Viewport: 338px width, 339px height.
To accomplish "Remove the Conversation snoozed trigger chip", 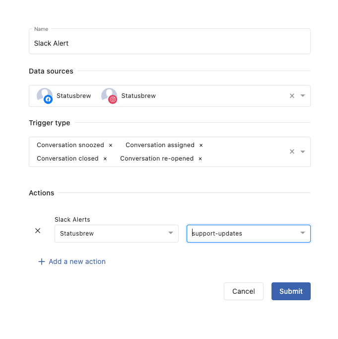I will click(111, 145).
